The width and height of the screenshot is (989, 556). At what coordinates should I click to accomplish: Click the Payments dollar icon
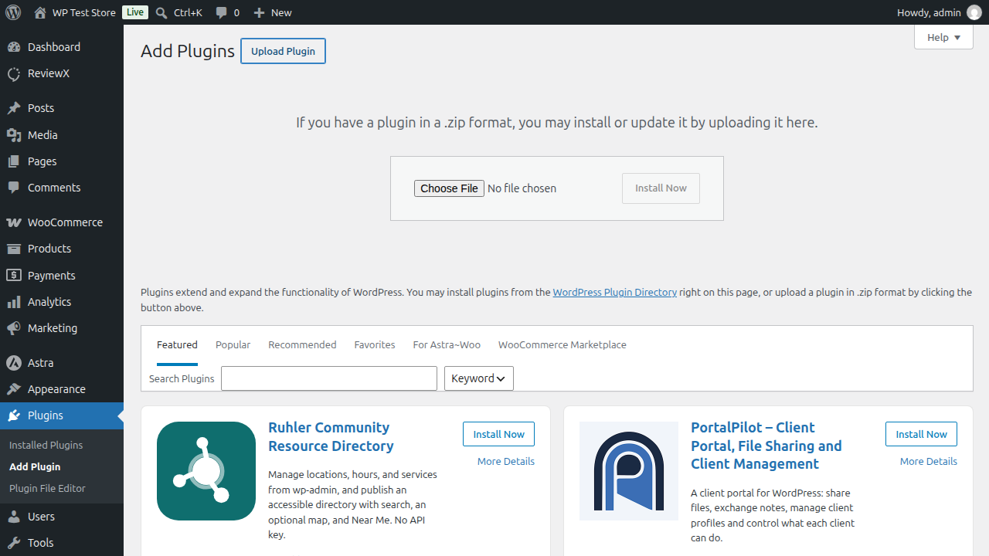(x=14, y=276)
